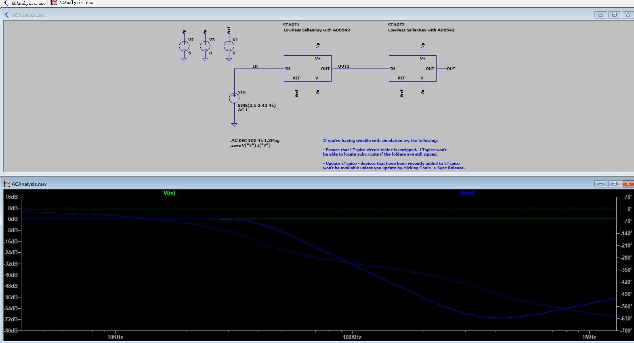Click the AC 1 value text
The image size is (634, 343).
tap(243, 110)
